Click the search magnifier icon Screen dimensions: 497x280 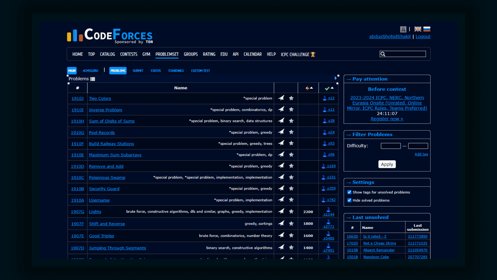pyautogui.click(x=383, y=54)
